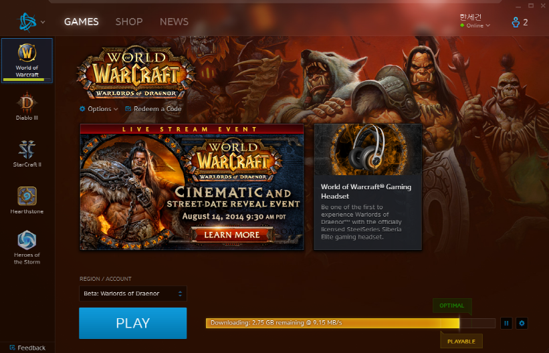Select the StarCraft II icon
The height and width of the screenshot is (353, 549).
pyautogui.click(x=27, y=152)
